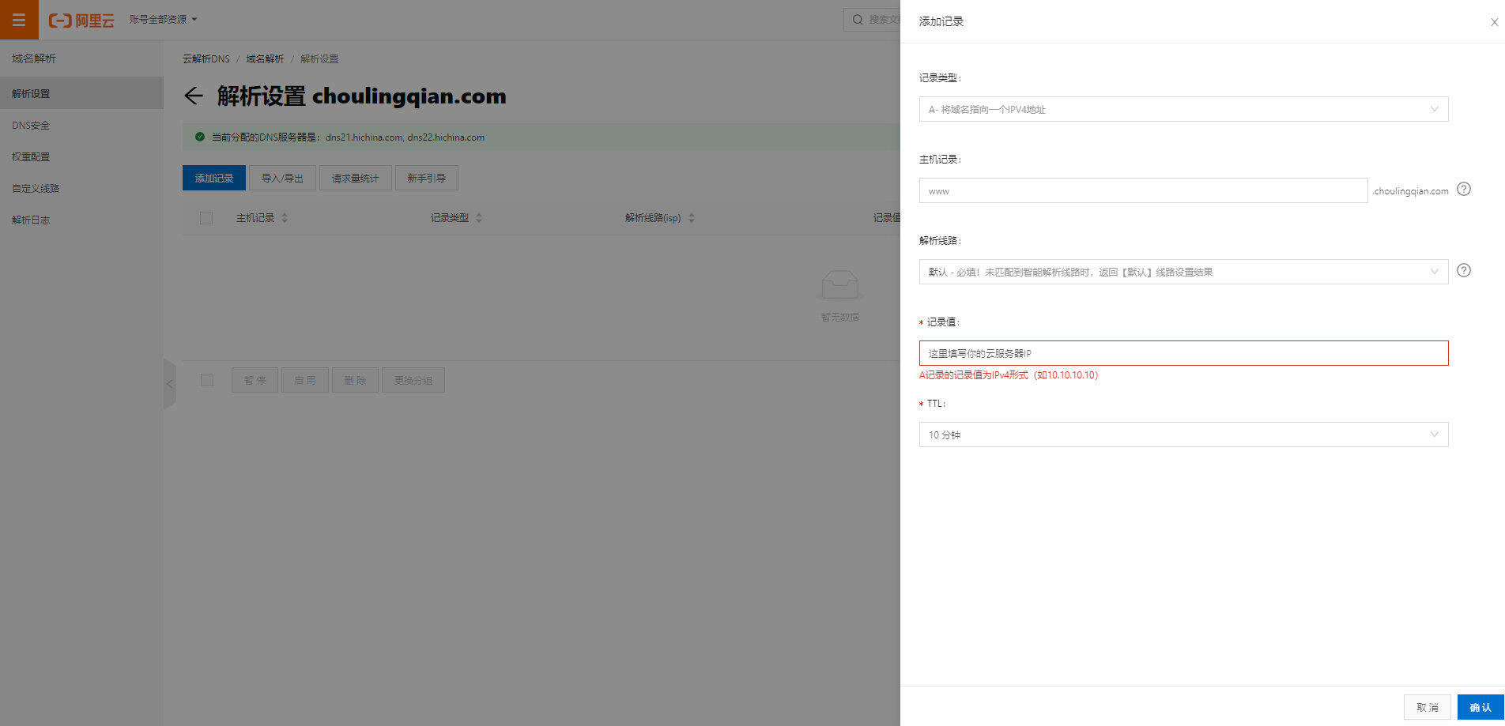The width and height of the screenshot is (1505, 726).
Task: Open the 解析线路 dropdown
Action: [1183, 272]
